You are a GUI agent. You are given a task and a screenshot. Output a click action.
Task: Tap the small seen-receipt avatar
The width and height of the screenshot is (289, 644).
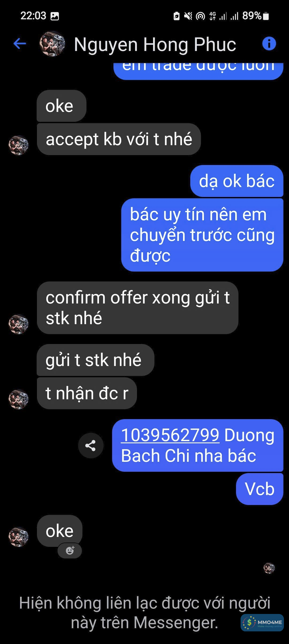tap(269, 568)
